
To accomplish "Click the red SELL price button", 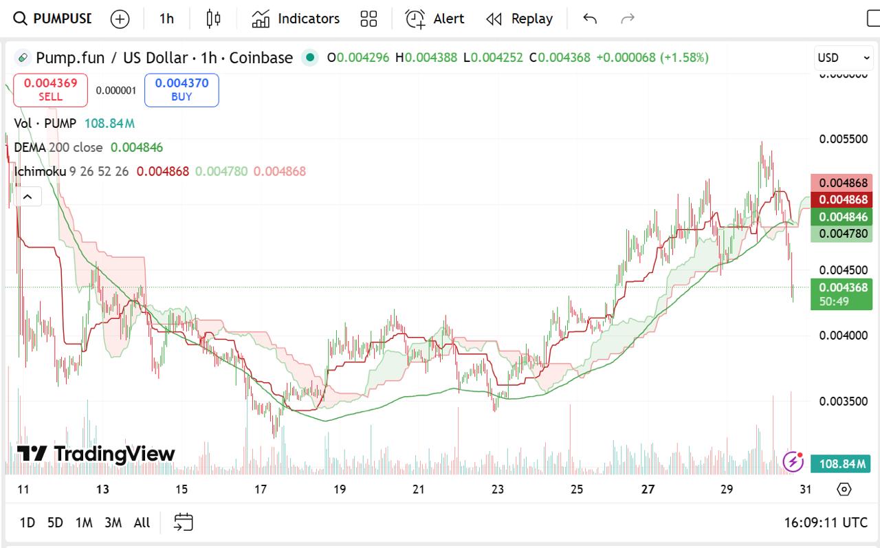I will (x=51, y=90).
